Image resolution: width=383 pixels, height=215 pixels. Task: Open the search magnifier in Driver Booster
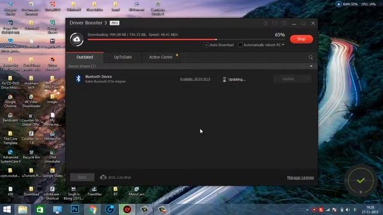311,57
